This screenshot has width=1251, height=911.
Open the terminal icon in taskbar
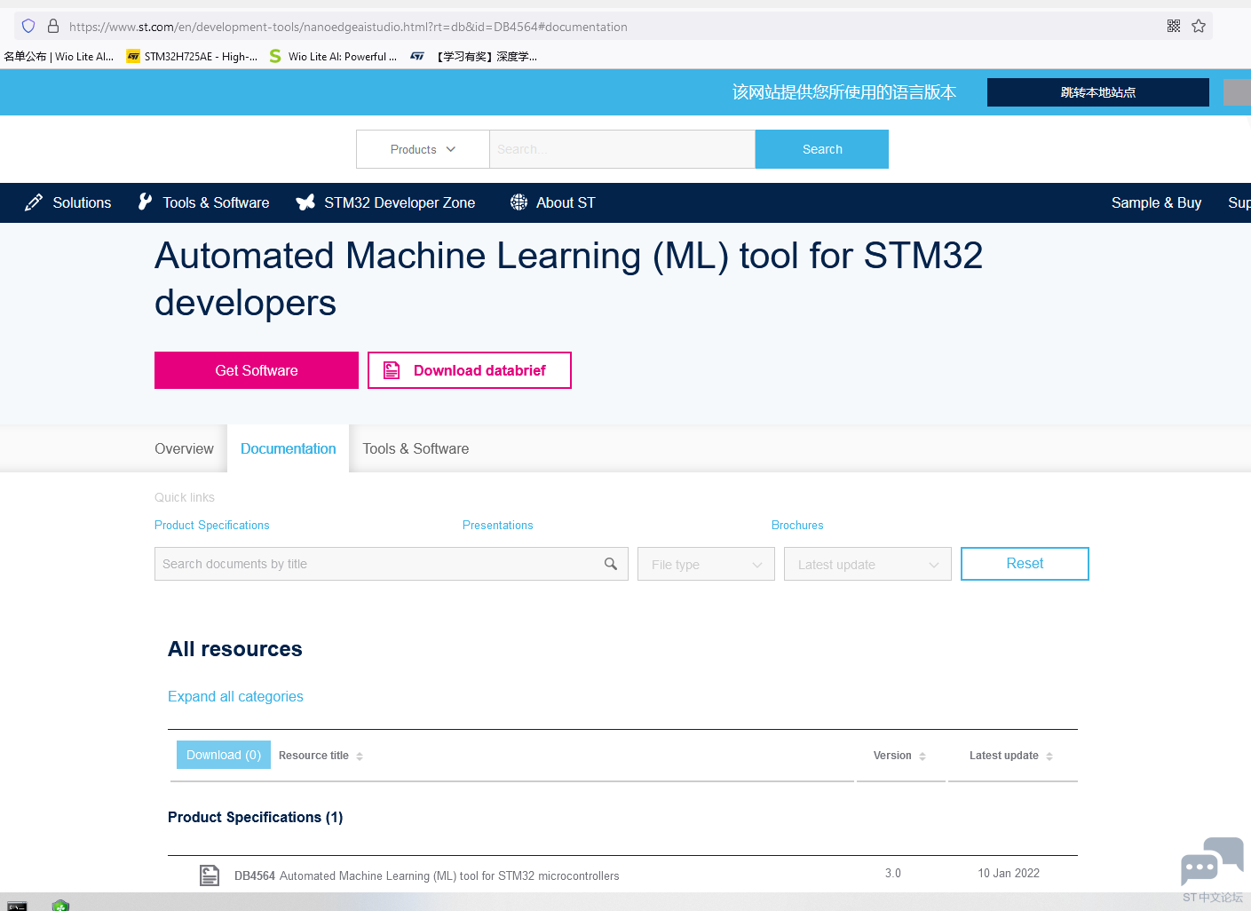click(17, 906)
